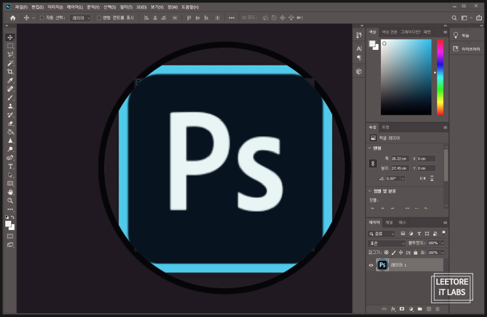Open the search magnifier in options bar
Viewport: 487px width, 317px height.
coord(454,18)
